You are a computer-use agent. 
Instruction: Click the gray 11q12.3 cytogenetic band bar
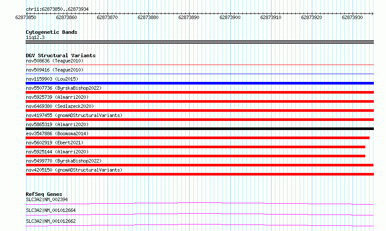[x=200, y=42]
